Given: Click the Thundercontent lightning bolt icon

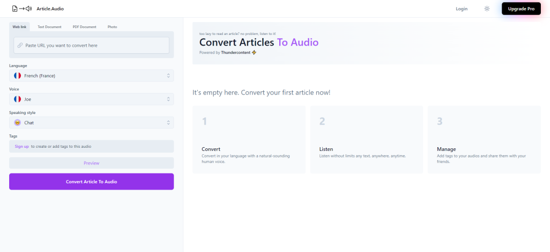Looking at the screenshot, I should coord(254,53).
